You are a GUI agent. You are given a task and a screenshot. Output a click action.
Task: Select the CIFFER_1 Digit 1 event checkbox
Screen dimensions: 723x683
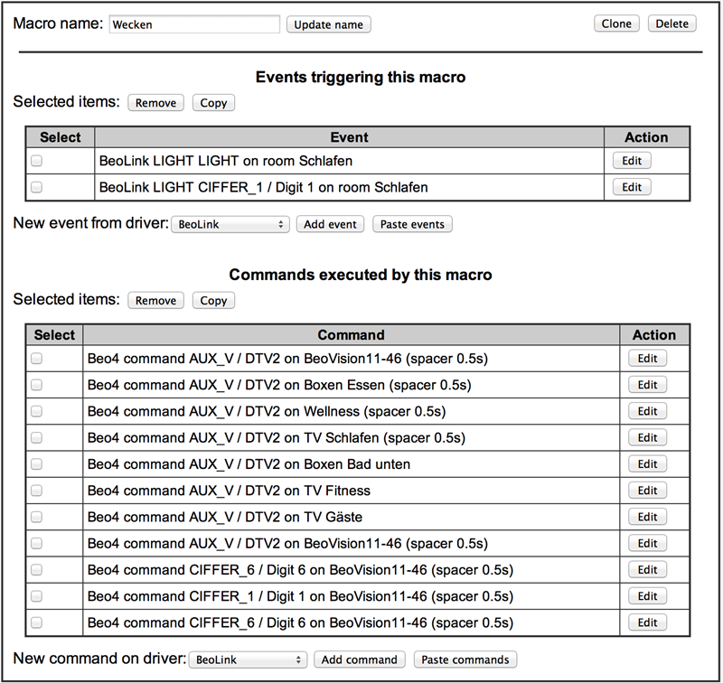(36, 187)
